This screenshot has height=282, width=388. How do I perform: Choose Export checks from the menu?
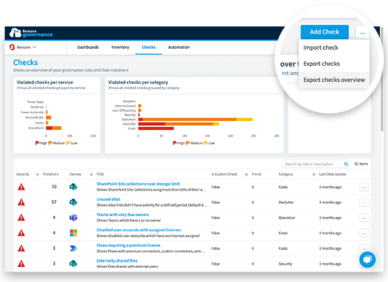click(x=322, y=64)
